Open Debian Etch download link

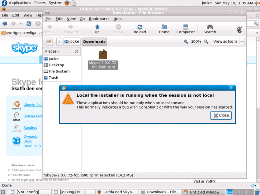(33, 116)
